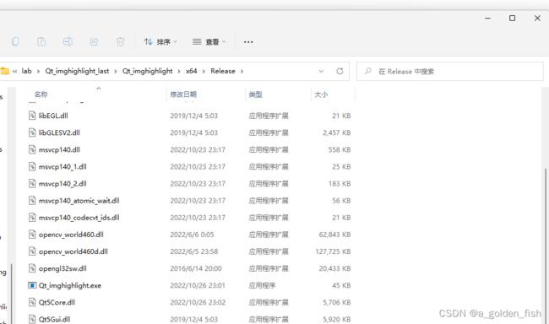Navigate to Qt_imghighlight_last breadcrumb
Screen dimensions: 549x324
[x=77, y=71]
